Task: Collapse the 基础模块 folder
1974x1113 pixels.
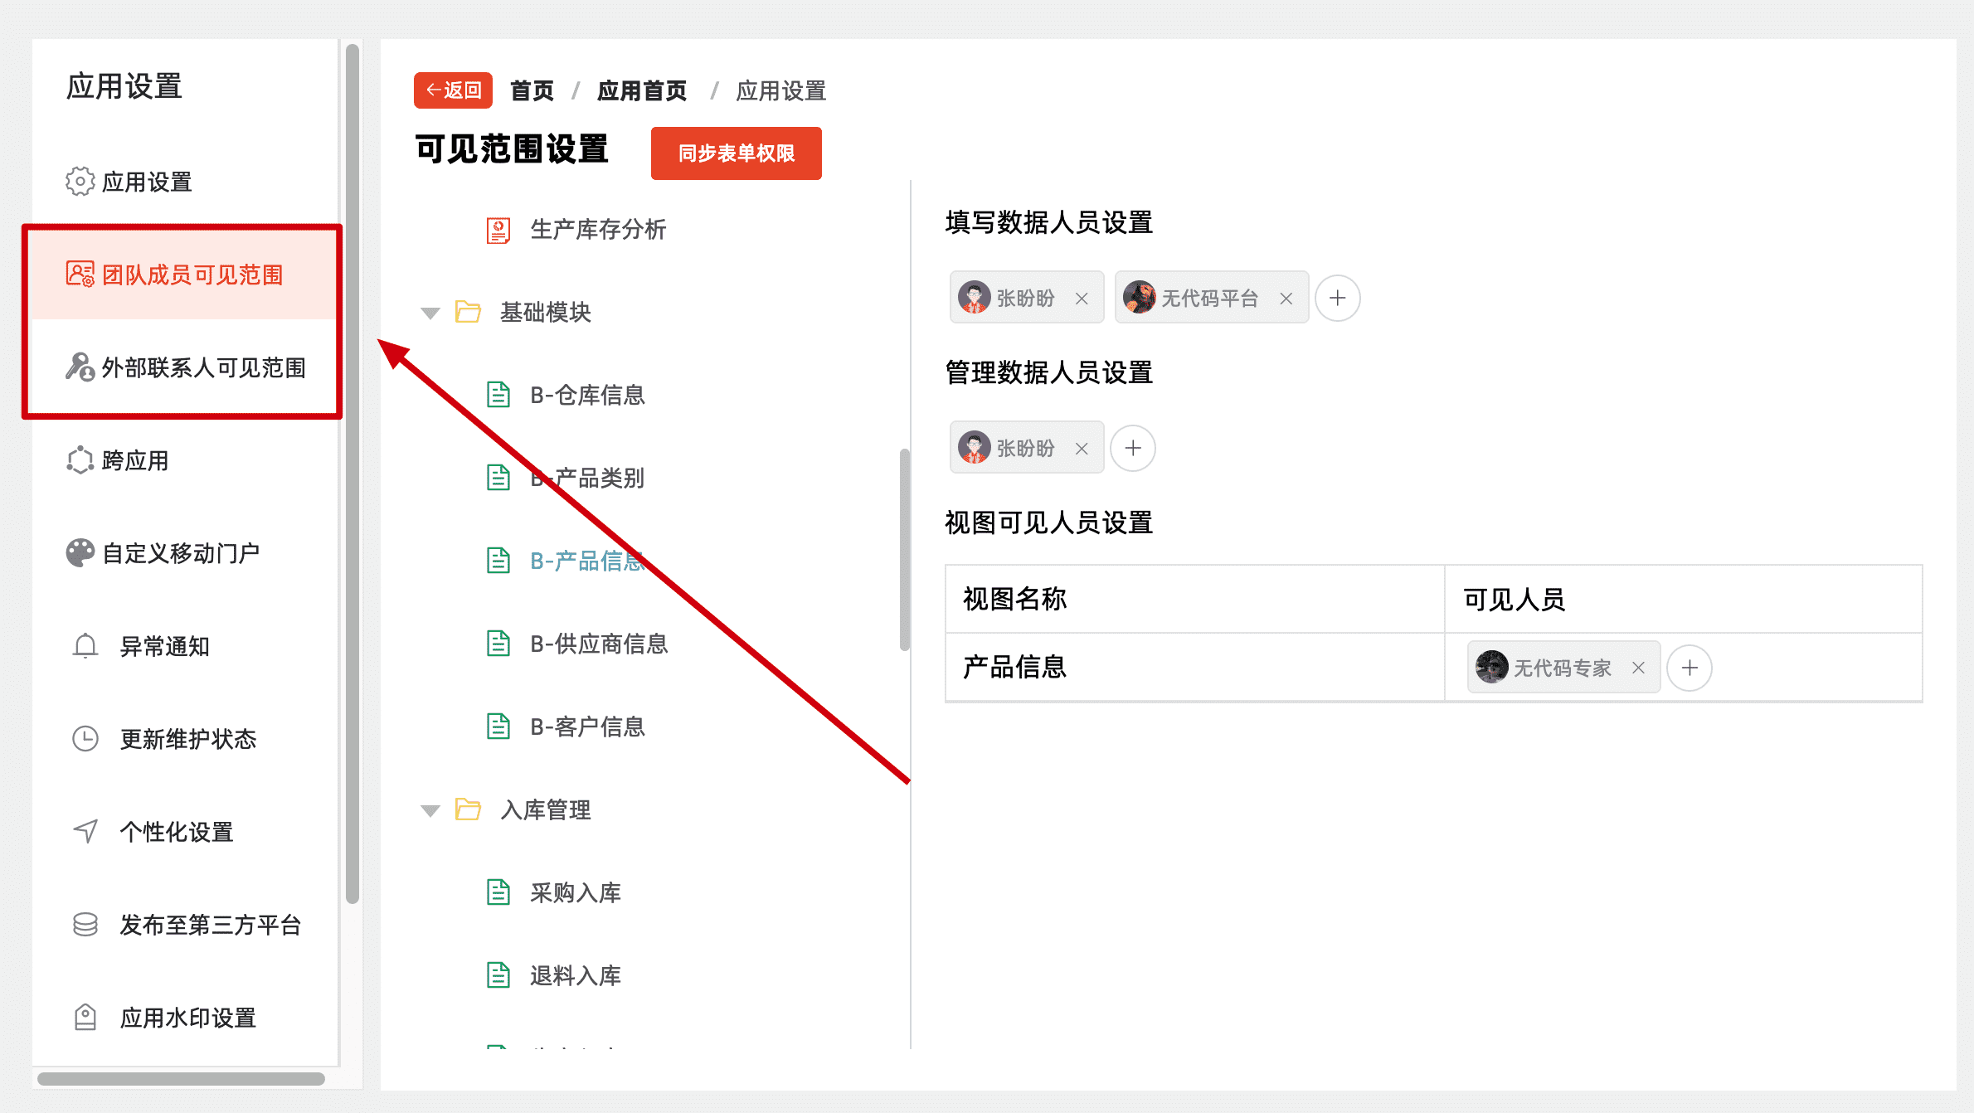Action: tap(430, 313)
